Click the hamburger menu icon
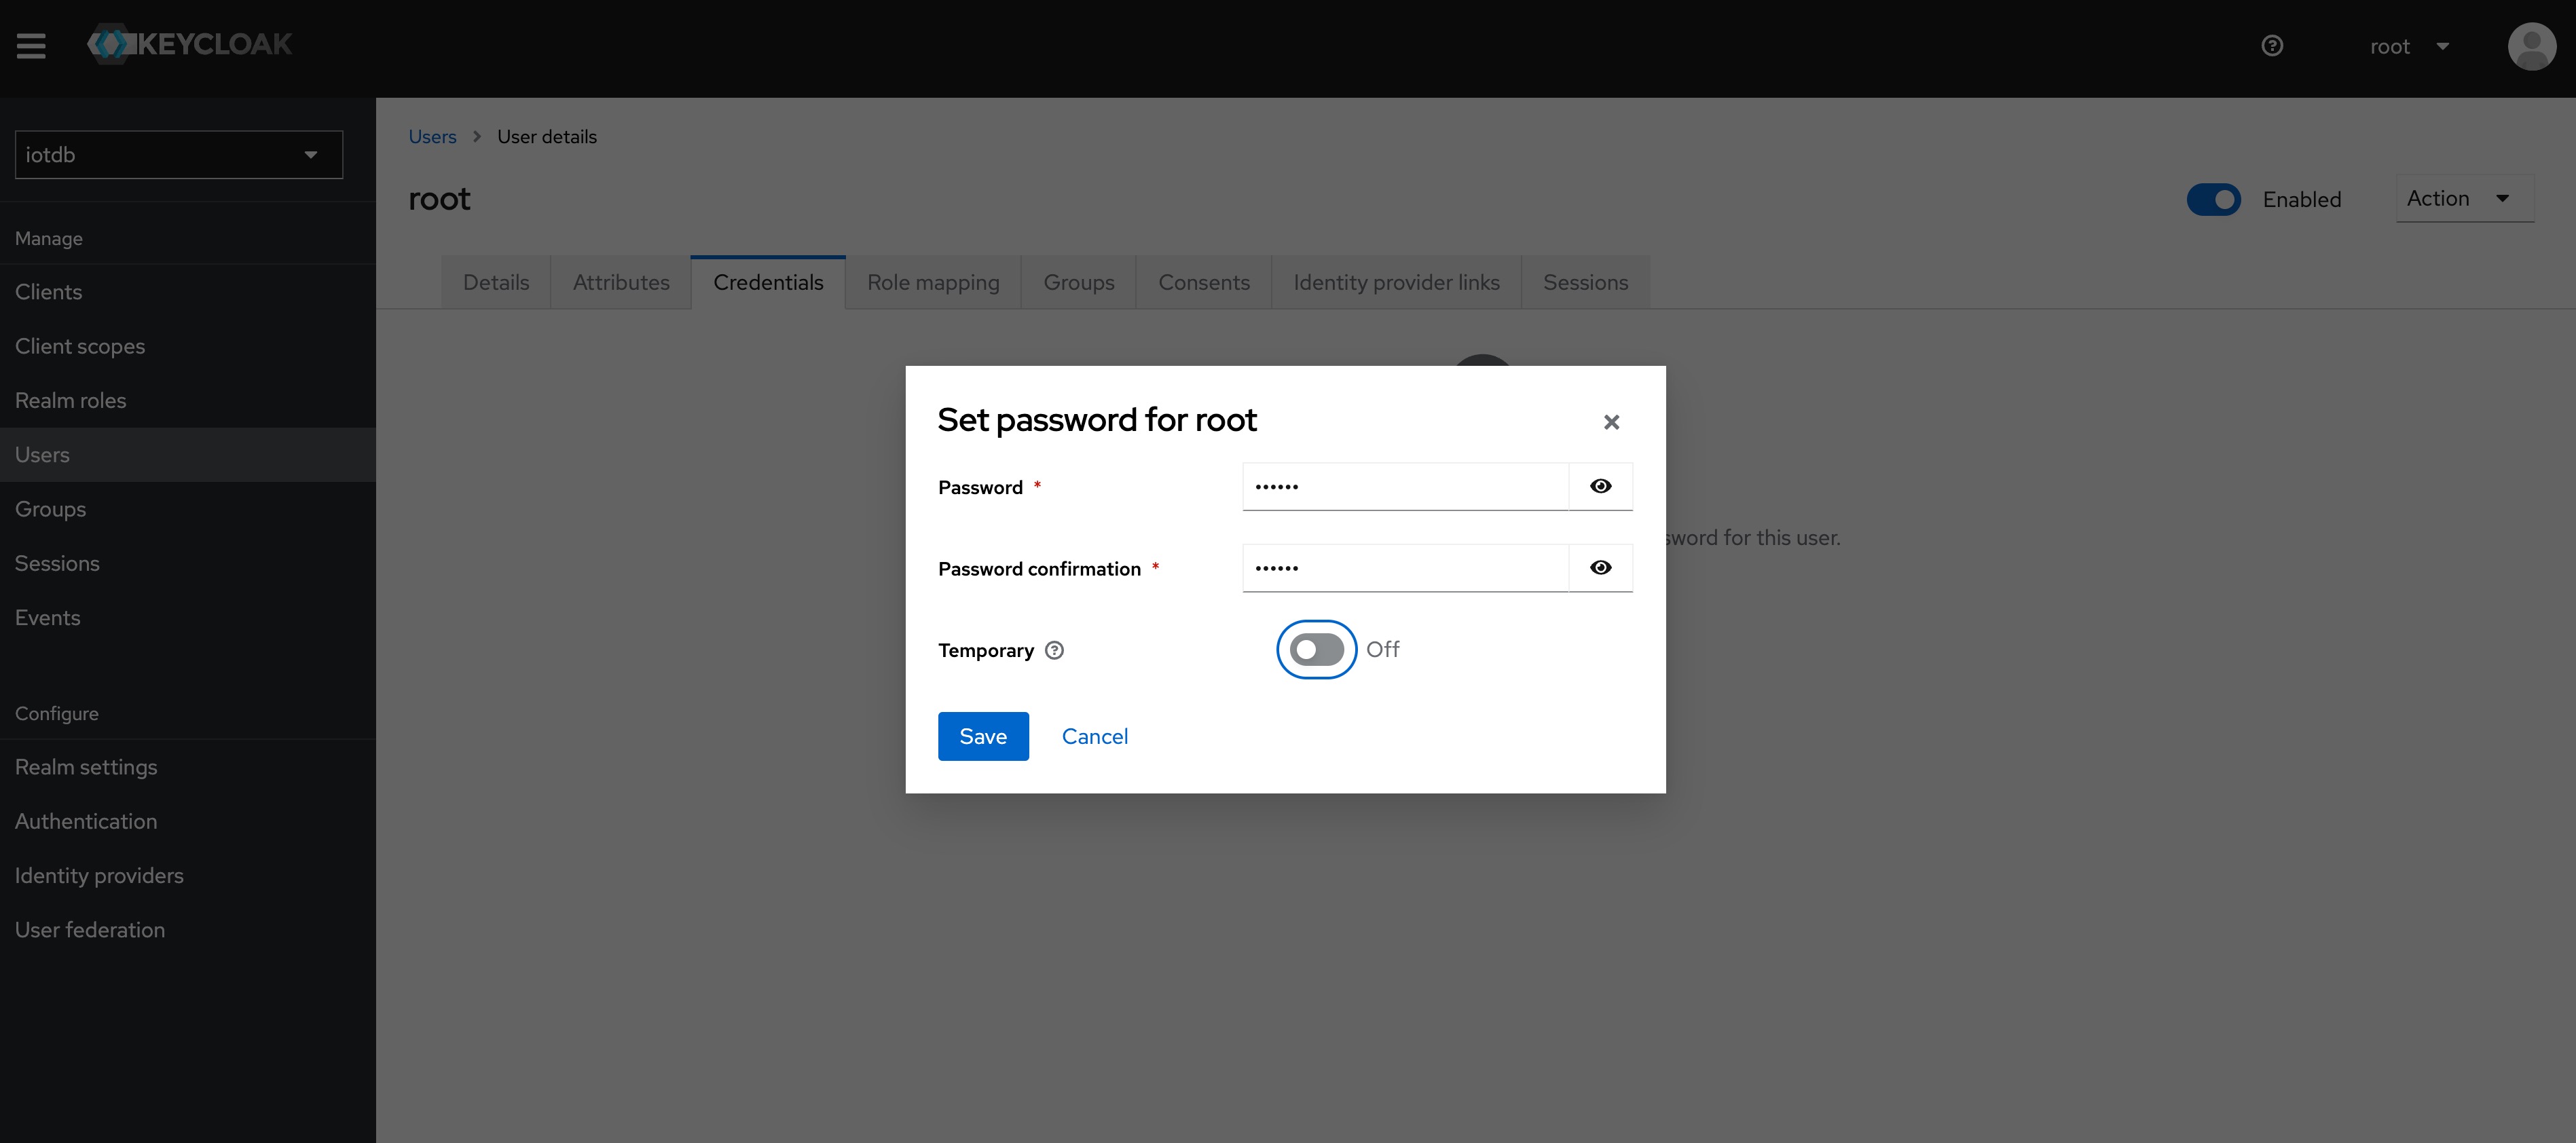 (30, 44)
